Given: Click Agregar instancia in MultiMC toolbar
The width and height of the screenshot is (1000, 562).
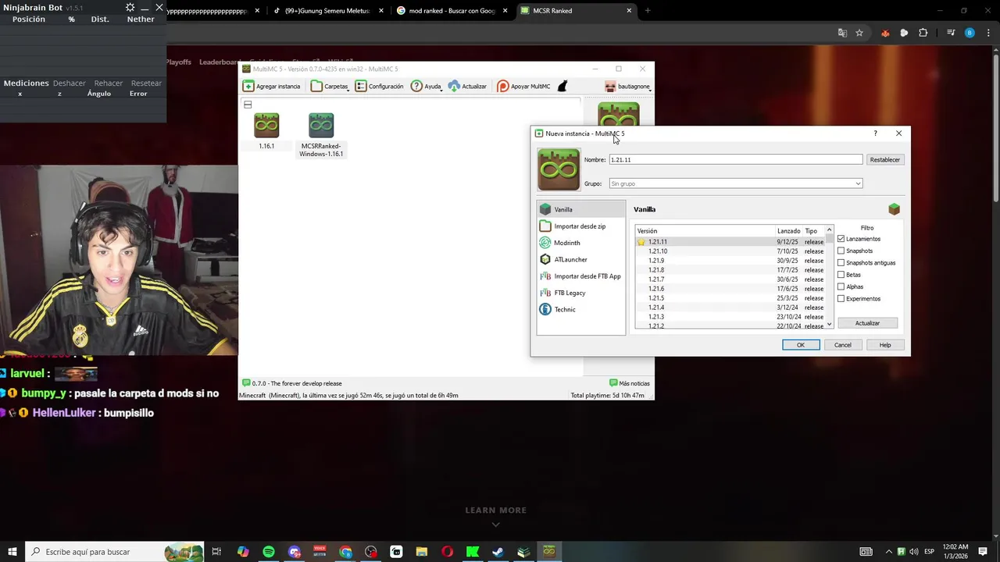Looking at the screenshot, I should pos(271,86).
